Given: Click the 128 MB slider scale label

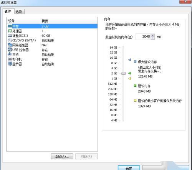Looking at the screenshot, I should tap(113, 94).
